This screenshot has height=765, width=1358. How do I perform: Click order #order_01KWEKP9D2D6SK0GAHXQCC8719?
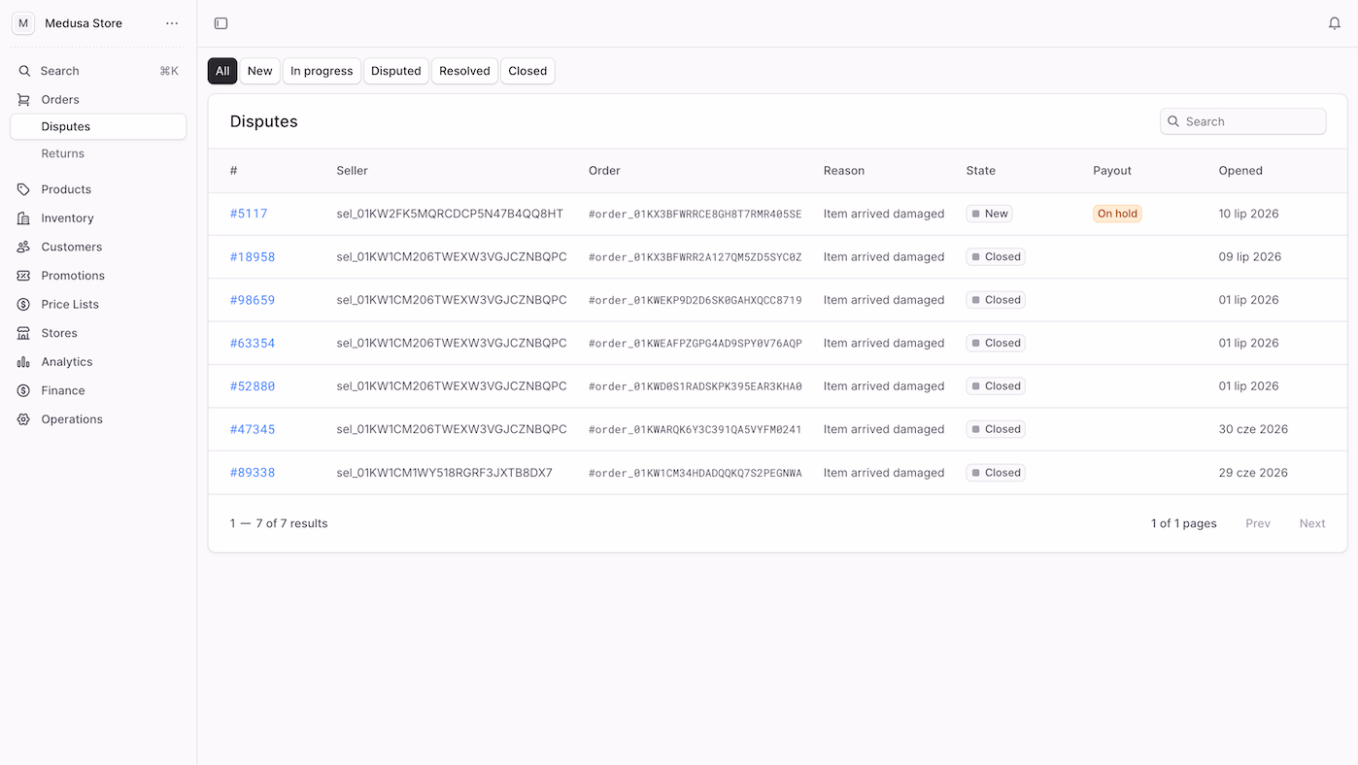(696, 300)
